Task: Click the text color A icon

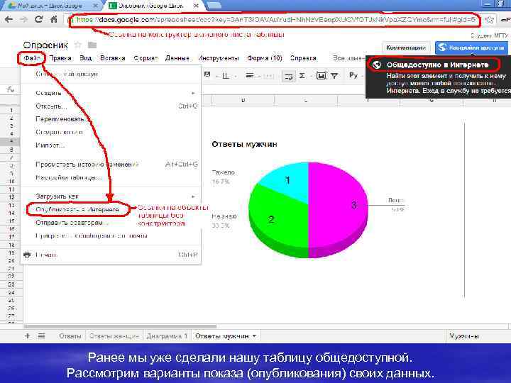Action: 207,75
